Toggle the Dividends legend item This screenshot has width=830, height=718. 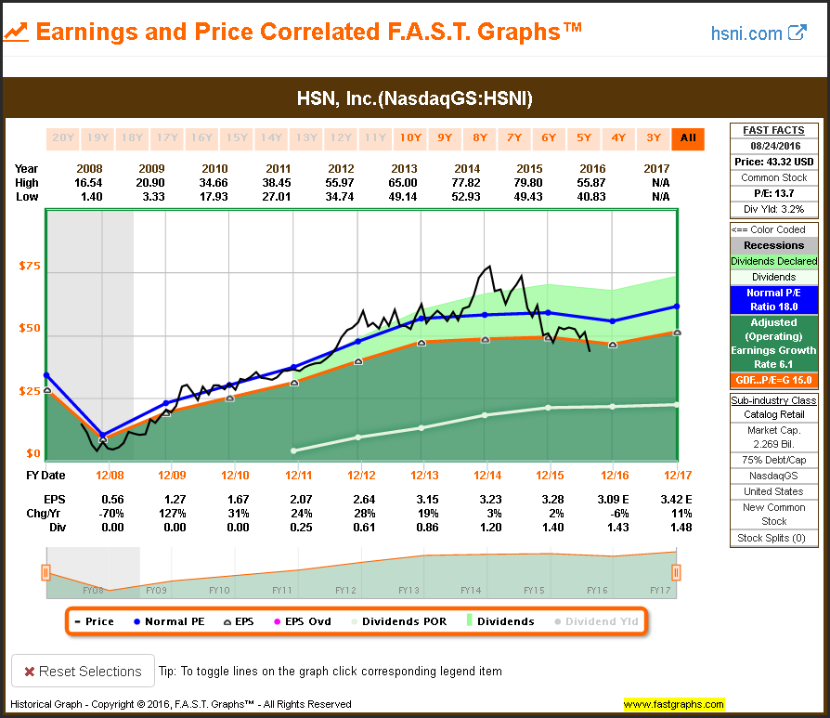coord(498,621)
